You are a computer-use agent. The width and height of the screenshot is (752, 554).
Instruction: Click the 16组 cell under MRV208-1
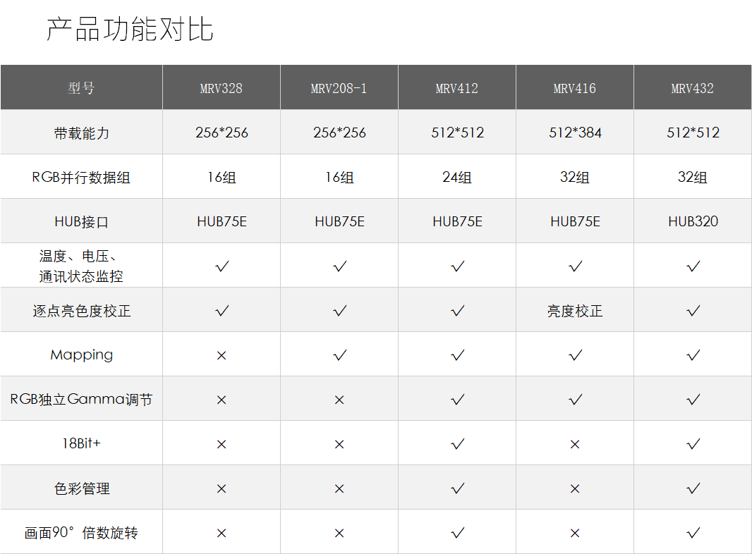[x=339, y=178]
